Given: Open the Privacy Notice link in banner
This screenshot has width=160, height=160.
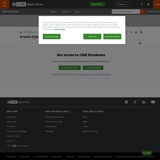Looking at the screenshot, I should coord(60,29).
